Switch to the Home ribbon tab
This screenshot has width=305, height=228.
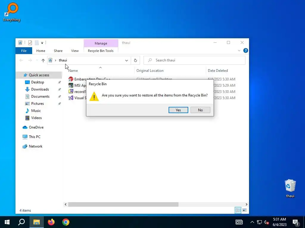click(41, 51)
